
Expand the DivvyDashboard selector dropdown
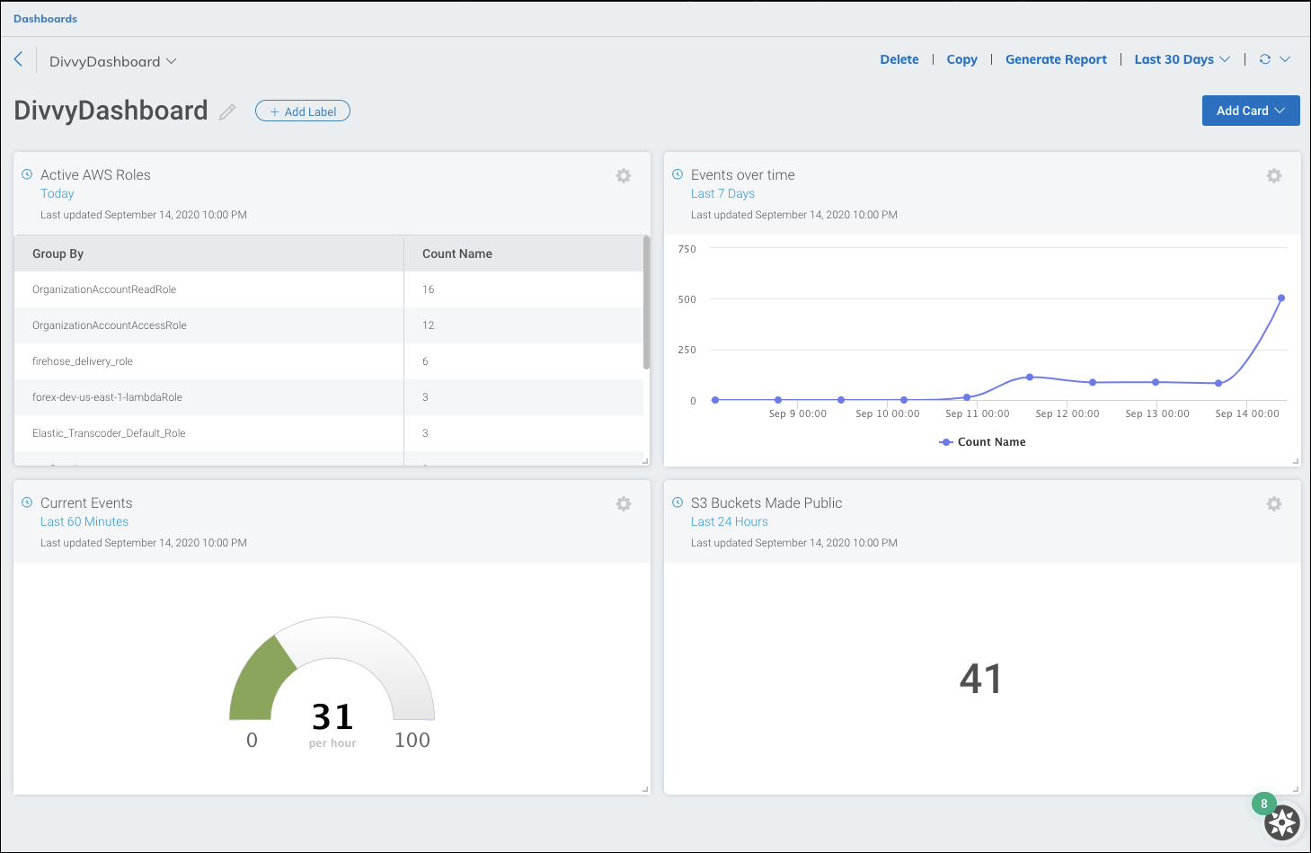click(x=113, y=61)
